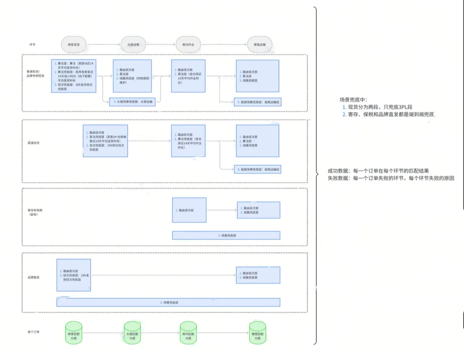Click 尾程场景兜底层 box in 普通现货 row
The image size is (464, 351).
[x=257, y=102]
